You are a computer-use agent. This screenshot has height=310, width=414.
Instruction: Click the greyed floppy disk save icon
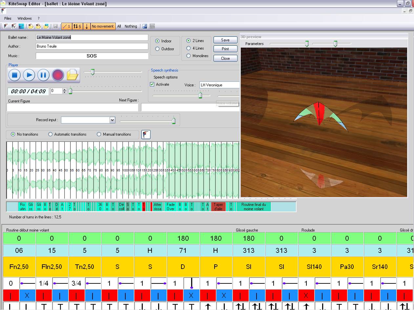tap(55, 26)
